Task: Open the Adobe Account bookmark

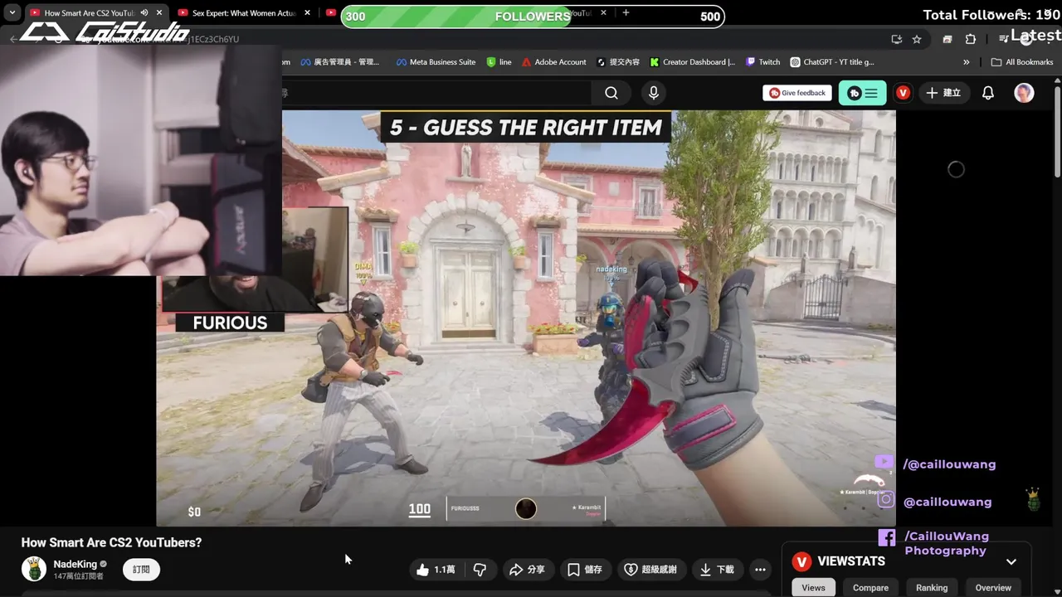Action: coord(553,62)
